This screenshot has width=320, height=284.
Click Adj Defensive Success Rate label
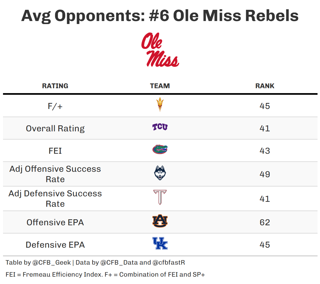(x=55, y=199)
